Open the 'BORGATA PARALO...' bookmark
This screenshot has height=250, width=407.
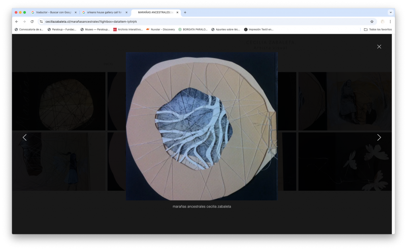point(193,29)
